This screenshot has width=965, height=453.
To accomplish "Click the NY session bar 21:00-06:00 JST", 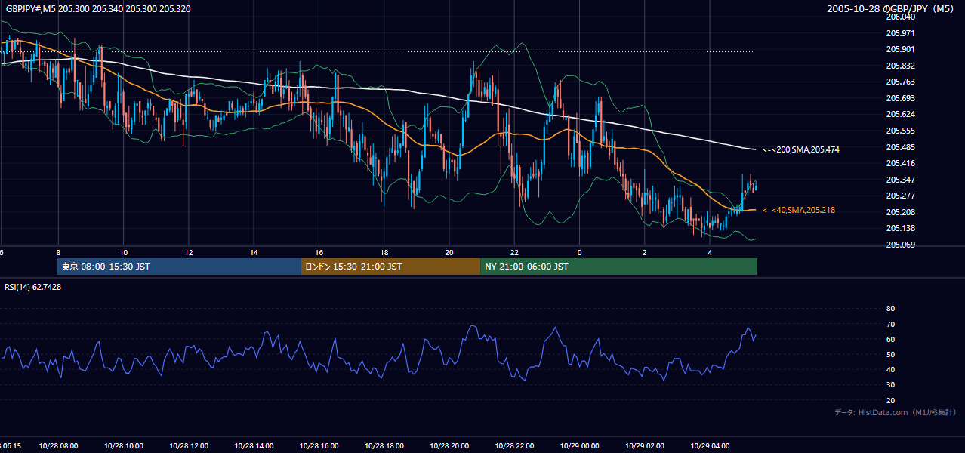I will point(618,267).
